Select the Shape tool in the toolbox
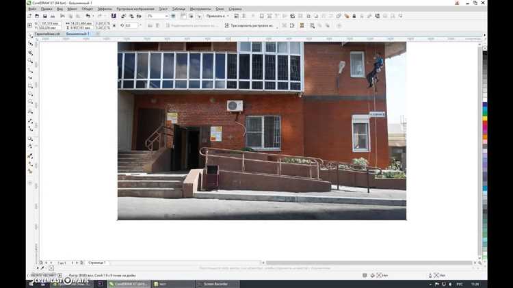The image size is (513, 288). pos(30,44)
